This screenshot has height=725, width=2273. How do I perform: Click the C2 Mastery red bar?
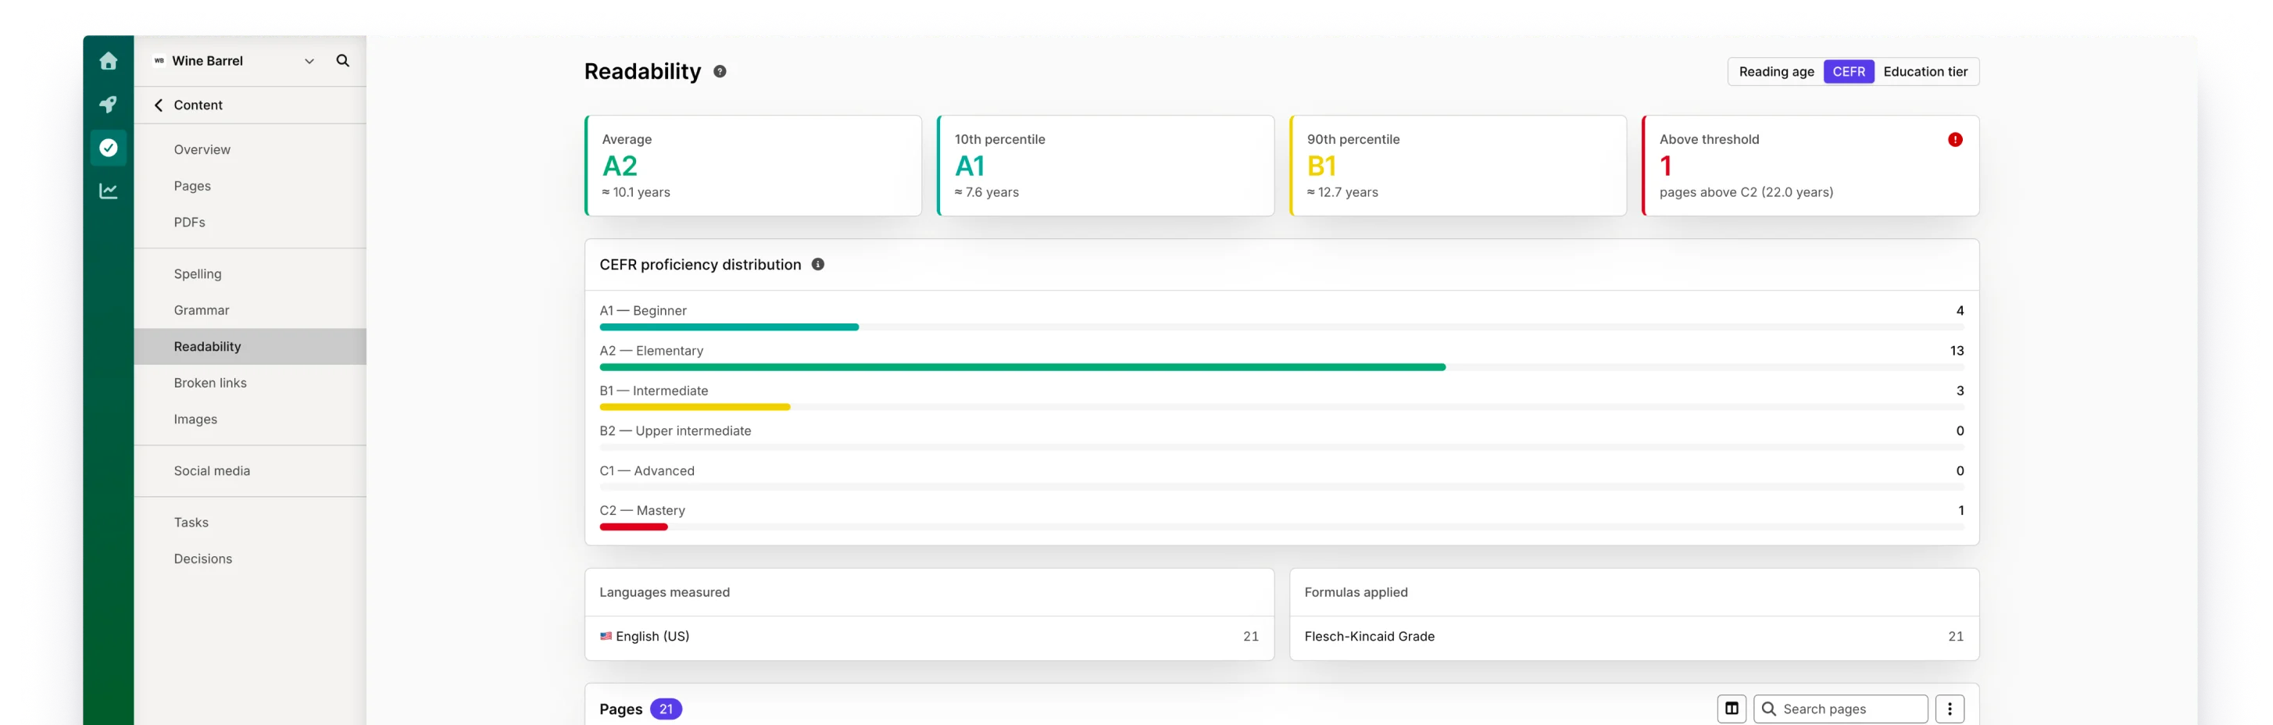(x=633, y=527)
